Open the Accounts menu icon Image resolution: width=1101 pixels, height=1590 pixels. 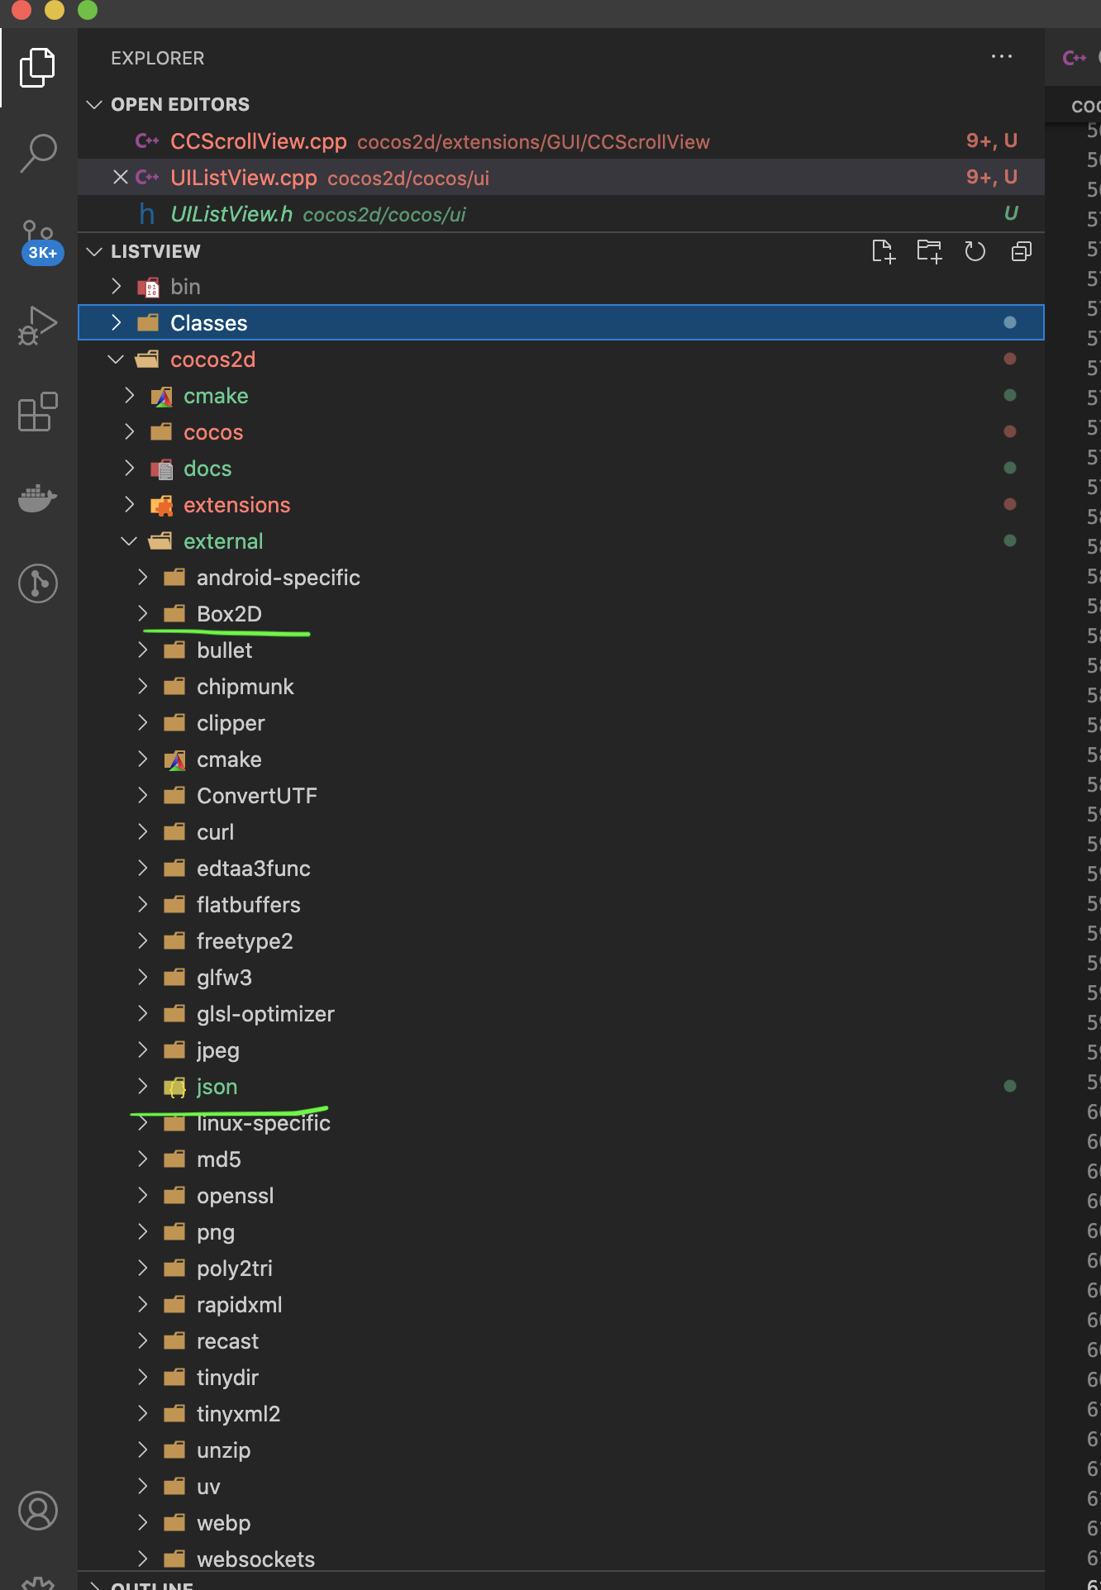[38, 1511]
